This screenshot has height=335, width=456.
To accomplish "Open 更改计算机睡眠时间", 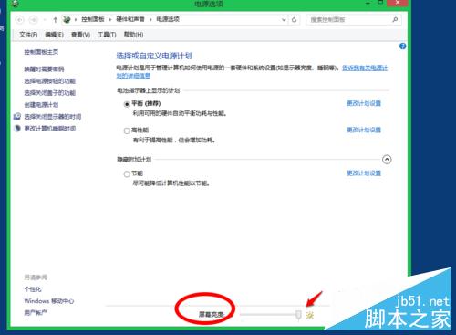I will tap(50, 129).
